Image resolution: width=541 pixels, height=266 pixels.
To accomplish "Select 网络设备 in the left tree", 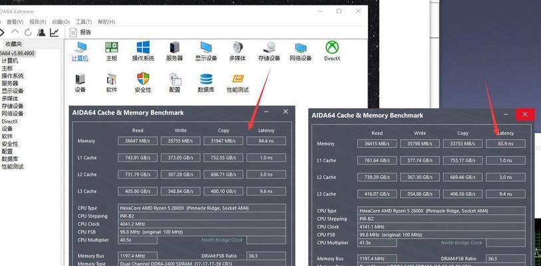I will point(13,114).
